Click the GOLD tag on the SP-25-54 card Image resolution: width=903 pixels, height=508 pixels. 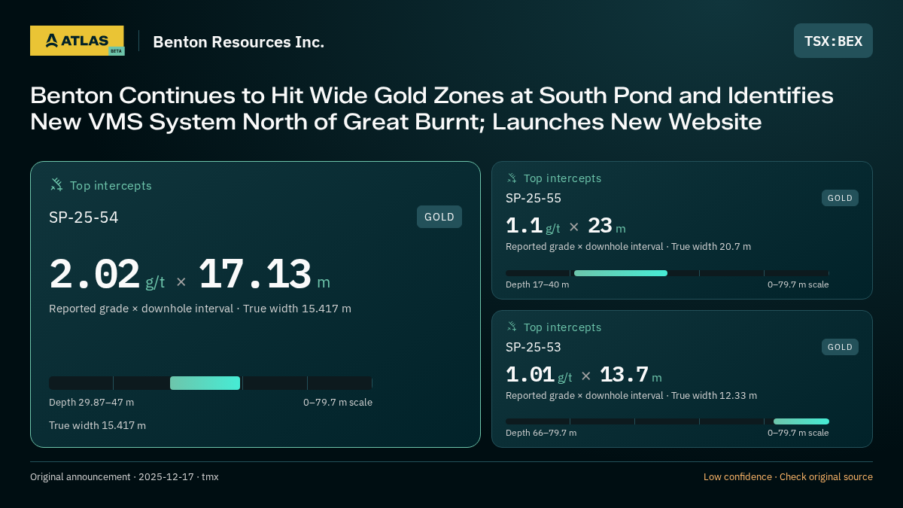[x=439, y=217]
